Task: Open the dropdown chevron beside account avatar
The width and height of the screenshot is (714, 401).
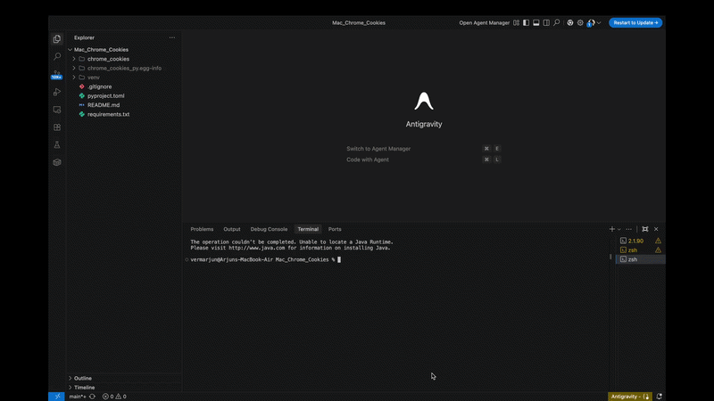Action: tap(599, 23)
